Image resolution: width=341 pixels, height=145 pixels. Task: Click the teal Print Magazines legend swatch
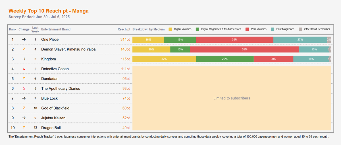coord(273,29)
